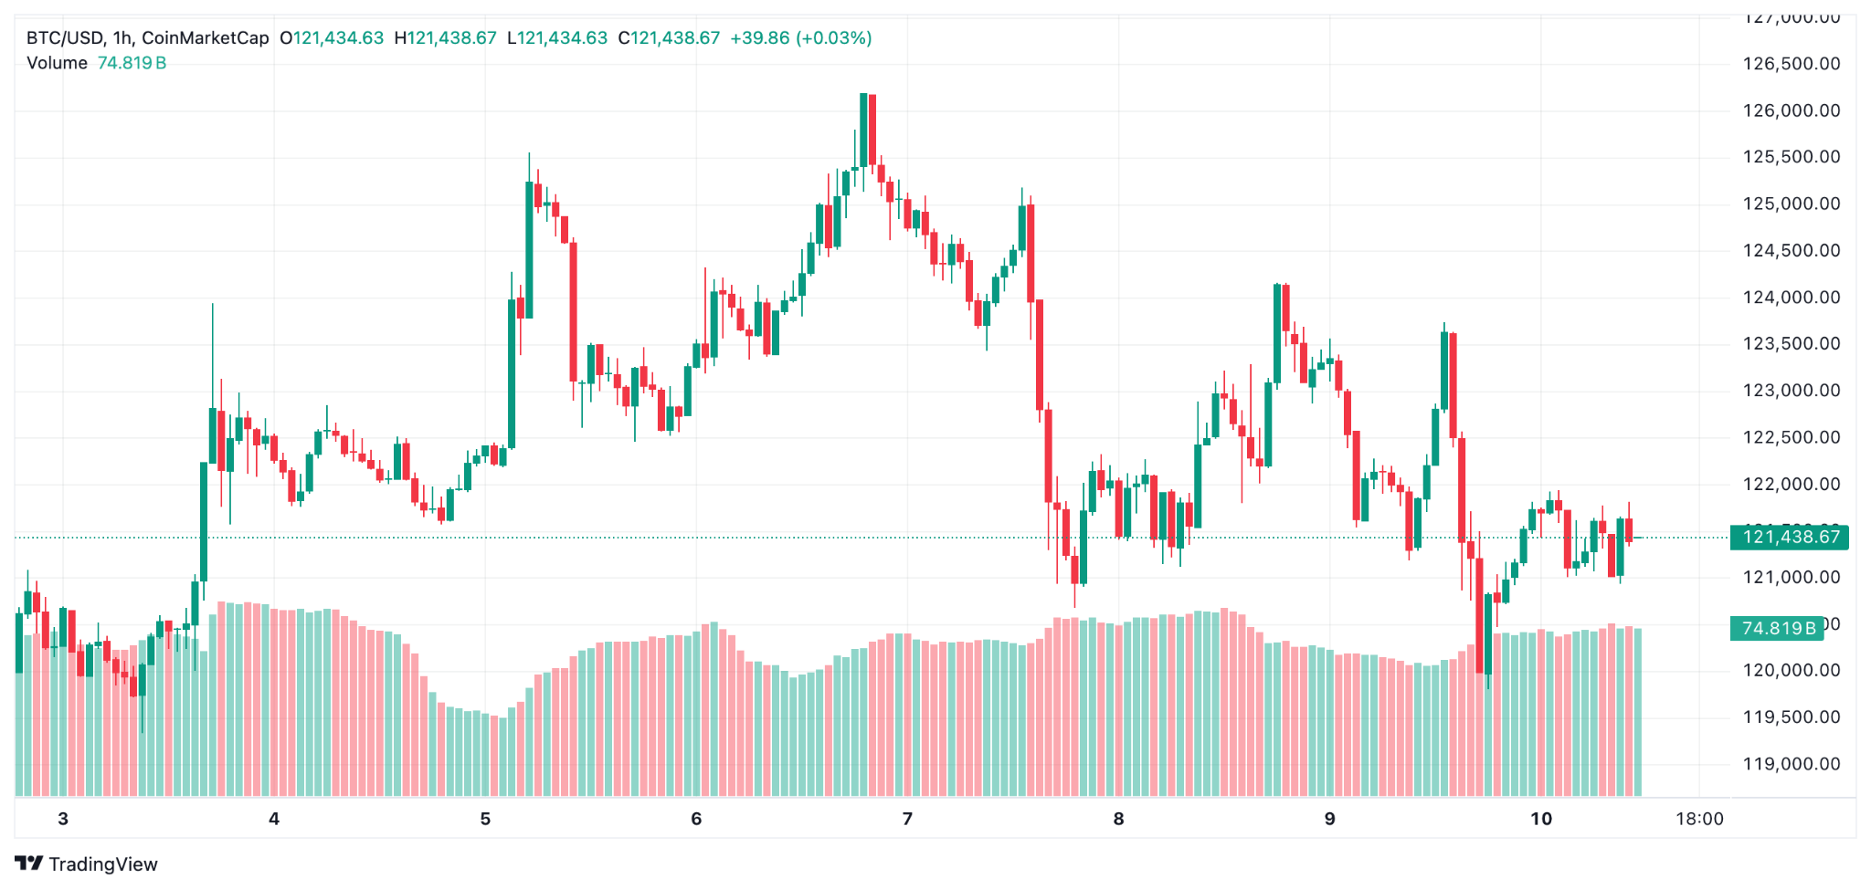This screenshot has height=889, width=1871.
Task: Click the Volume indicator legend label
Action: pos(57,63)
